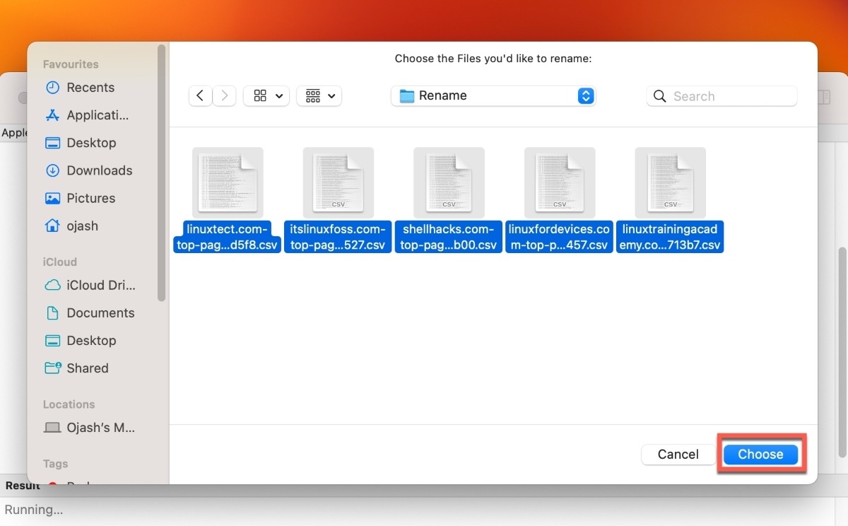
Task: Open the Downloads folder from sidebar
Action: click(97, 170)
